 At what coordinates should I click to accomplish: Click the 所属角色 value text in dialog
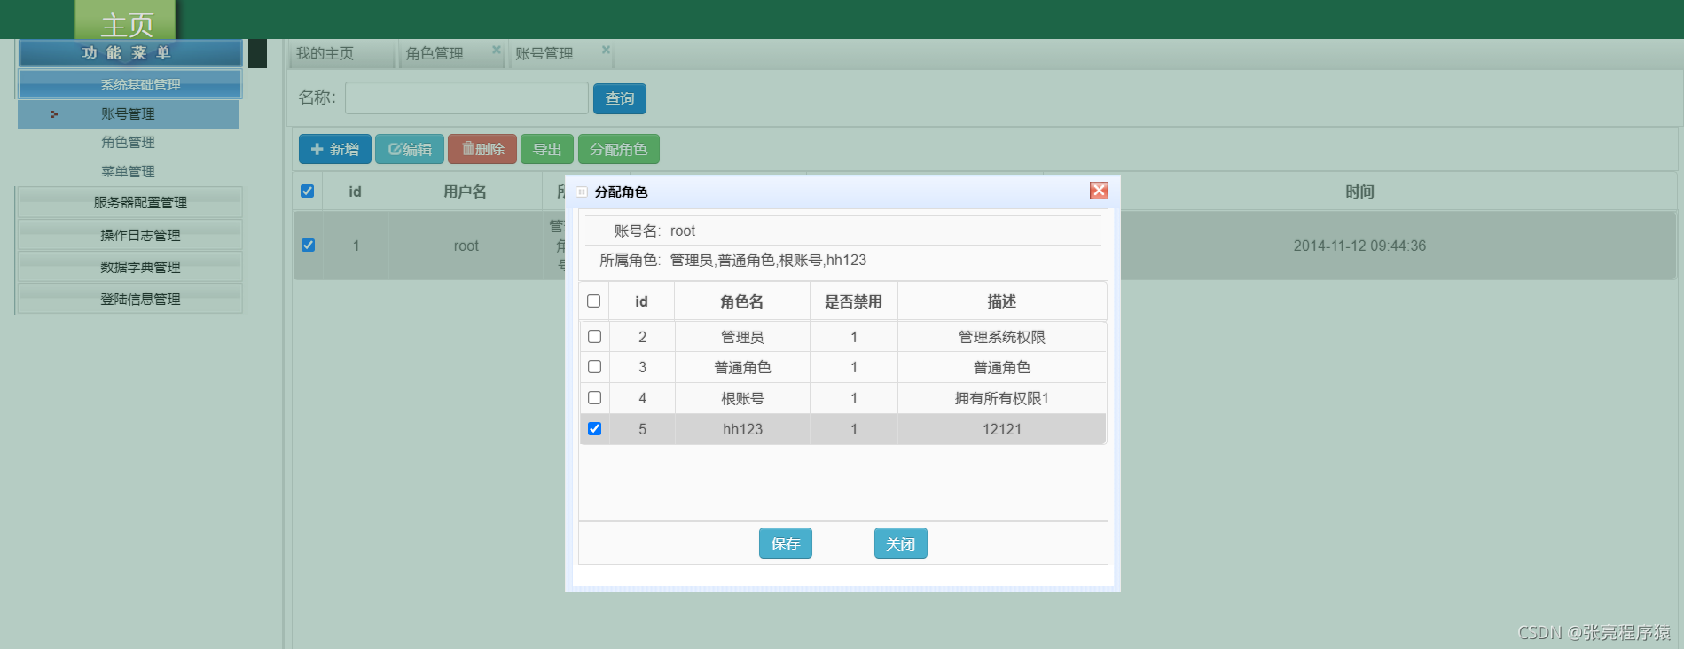[768, 260]
